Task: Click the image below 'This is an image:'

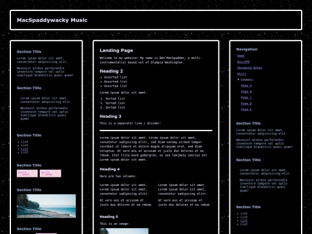Action: pyautogui.click(x=124, y=231)
